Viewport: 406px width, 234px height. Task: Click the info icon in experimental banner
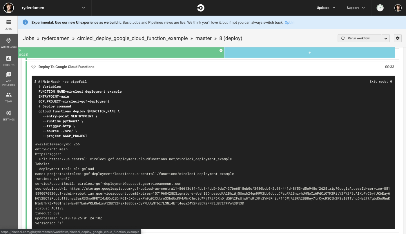(25, 22)
